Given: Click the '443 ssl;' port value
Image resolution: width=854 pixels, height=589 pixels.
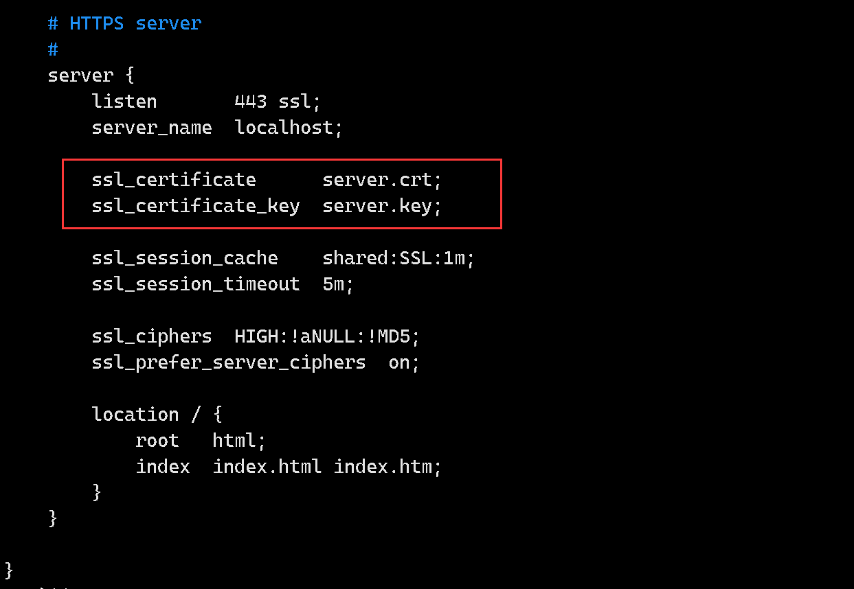Looking at the screenshot, I should click(x=278, y=102).
